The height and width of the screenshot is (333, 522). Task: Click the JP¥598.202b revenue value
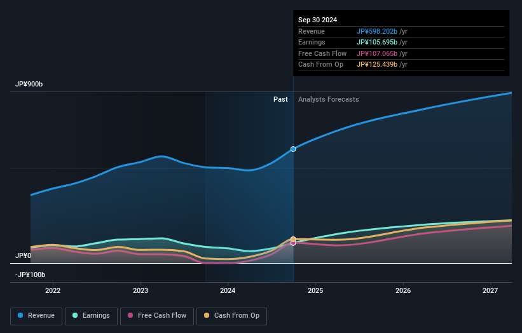377,31
